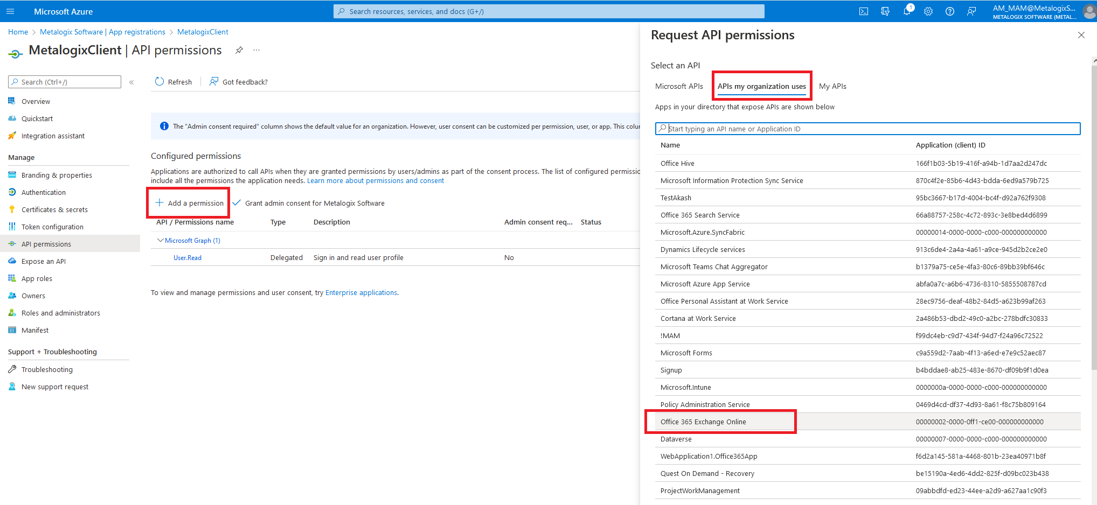Open the Enterprise applications link
Image resolution: width=1097 pixels, height=505 pixels.
click(361, 293)
